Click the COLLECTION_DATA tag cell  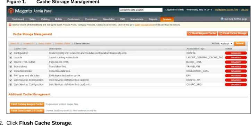(198, 71)
